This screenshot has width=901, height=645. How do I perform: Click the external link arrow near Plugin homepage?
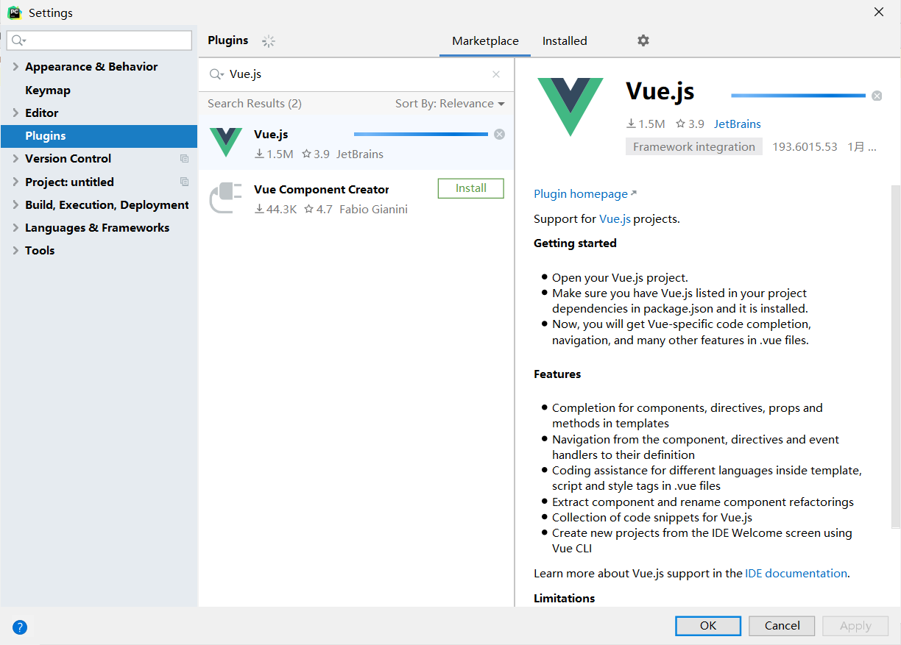click(x=634, y=193)
